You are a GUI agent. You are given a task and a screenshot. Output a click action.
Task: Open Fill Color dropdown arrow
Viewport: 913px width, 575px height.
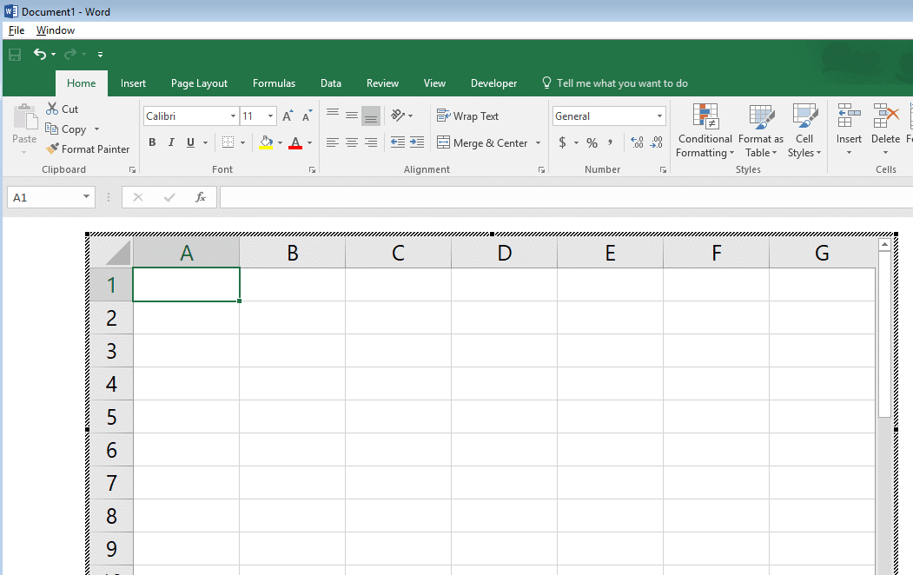[280, 142]
